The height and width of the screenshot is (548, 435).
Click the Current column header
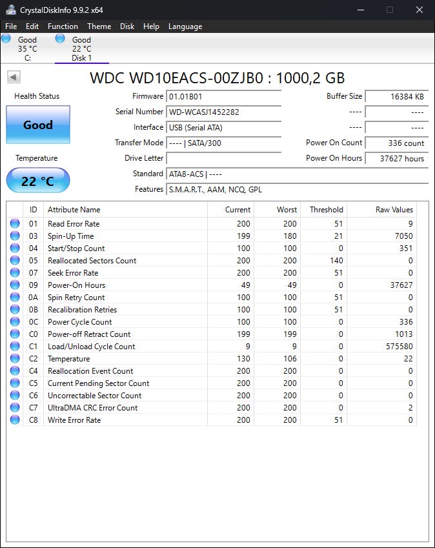pyautogui.click(x=230, y=210)
